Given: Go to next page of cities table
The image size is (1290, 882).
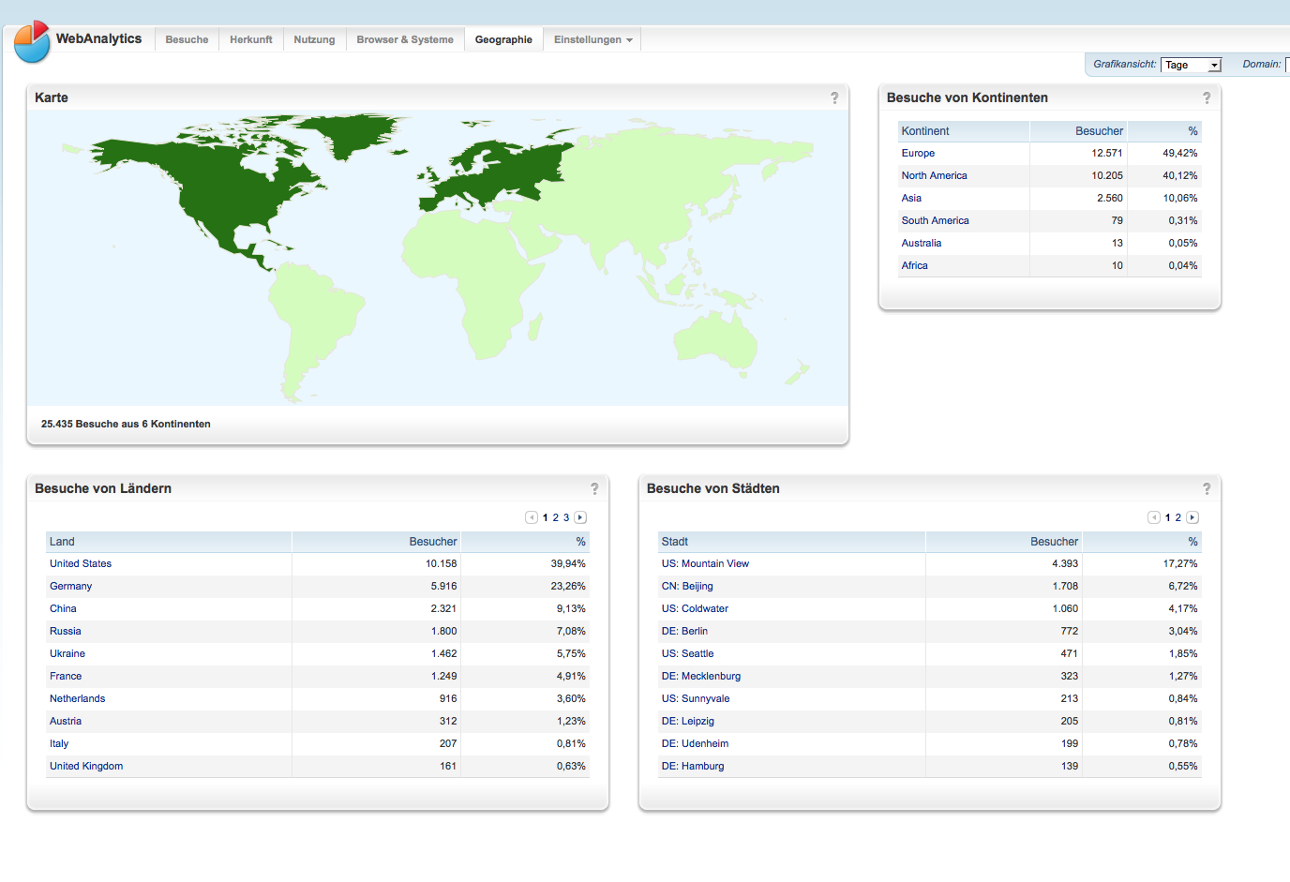Looking at the screenshot, I should pyautogui.click(x=1192, y=517).
